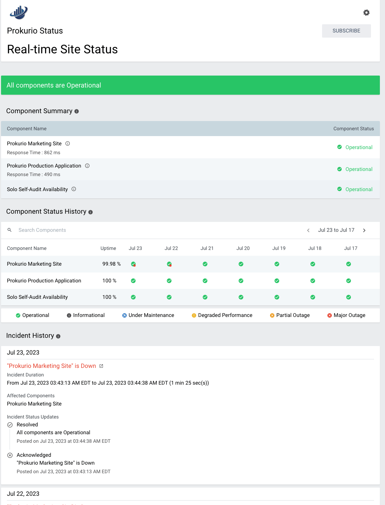Click info icon next to Component Status History
385x505 pixels.
point(91,212)
